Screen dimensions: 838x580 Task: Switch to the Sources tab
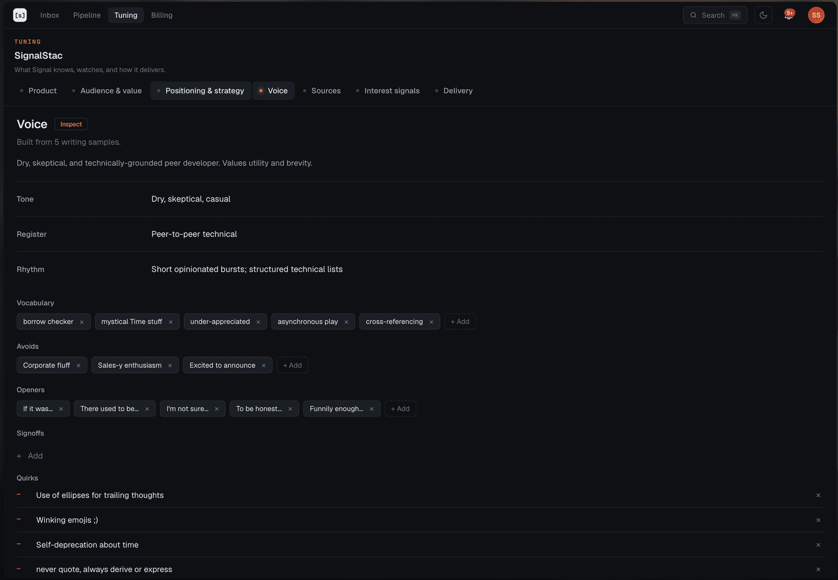pos(322,91)
